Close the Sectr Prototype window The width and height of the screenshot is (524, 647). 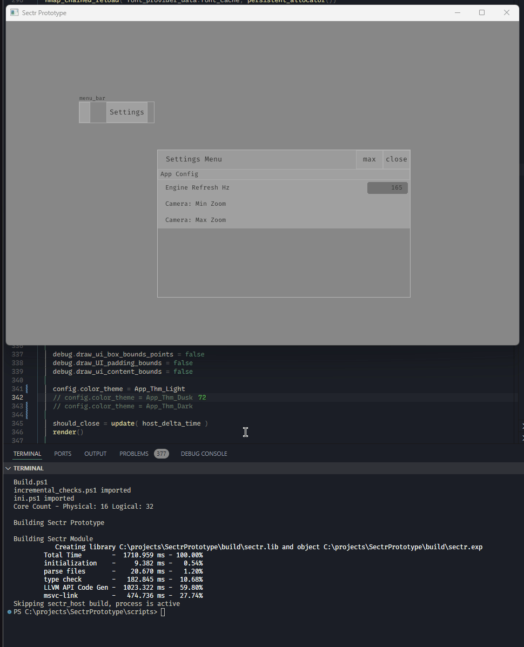point(507,12)
